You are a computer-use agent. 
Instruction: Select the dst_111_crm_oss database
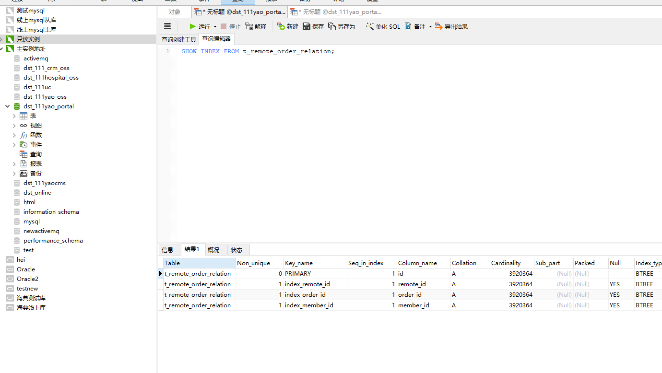click(47, 68)
